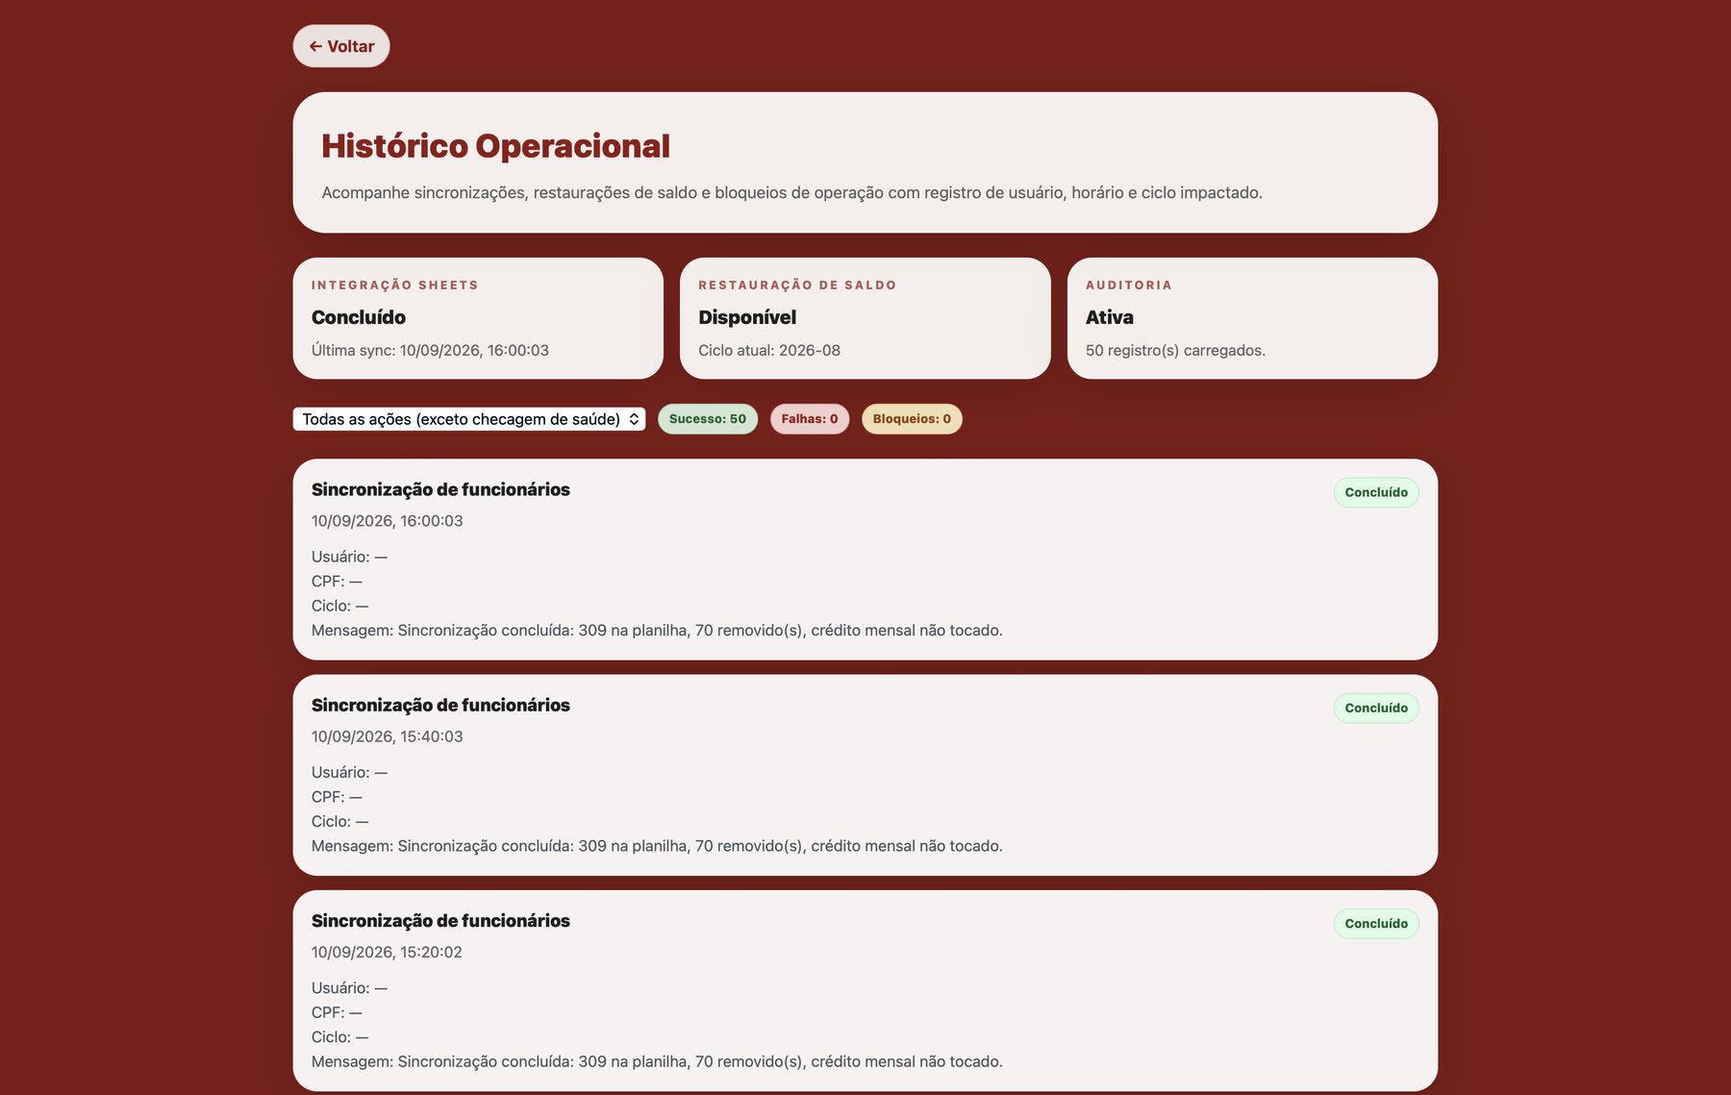The height and width of the screenshot is (1095, 1731).
Task: Click Concluído badge of 15:40:03 entry
Action: click(1376, 708)
